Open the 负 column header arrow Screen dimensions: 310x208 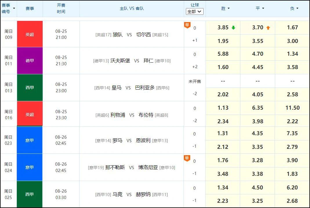click(x=297, y=8)
